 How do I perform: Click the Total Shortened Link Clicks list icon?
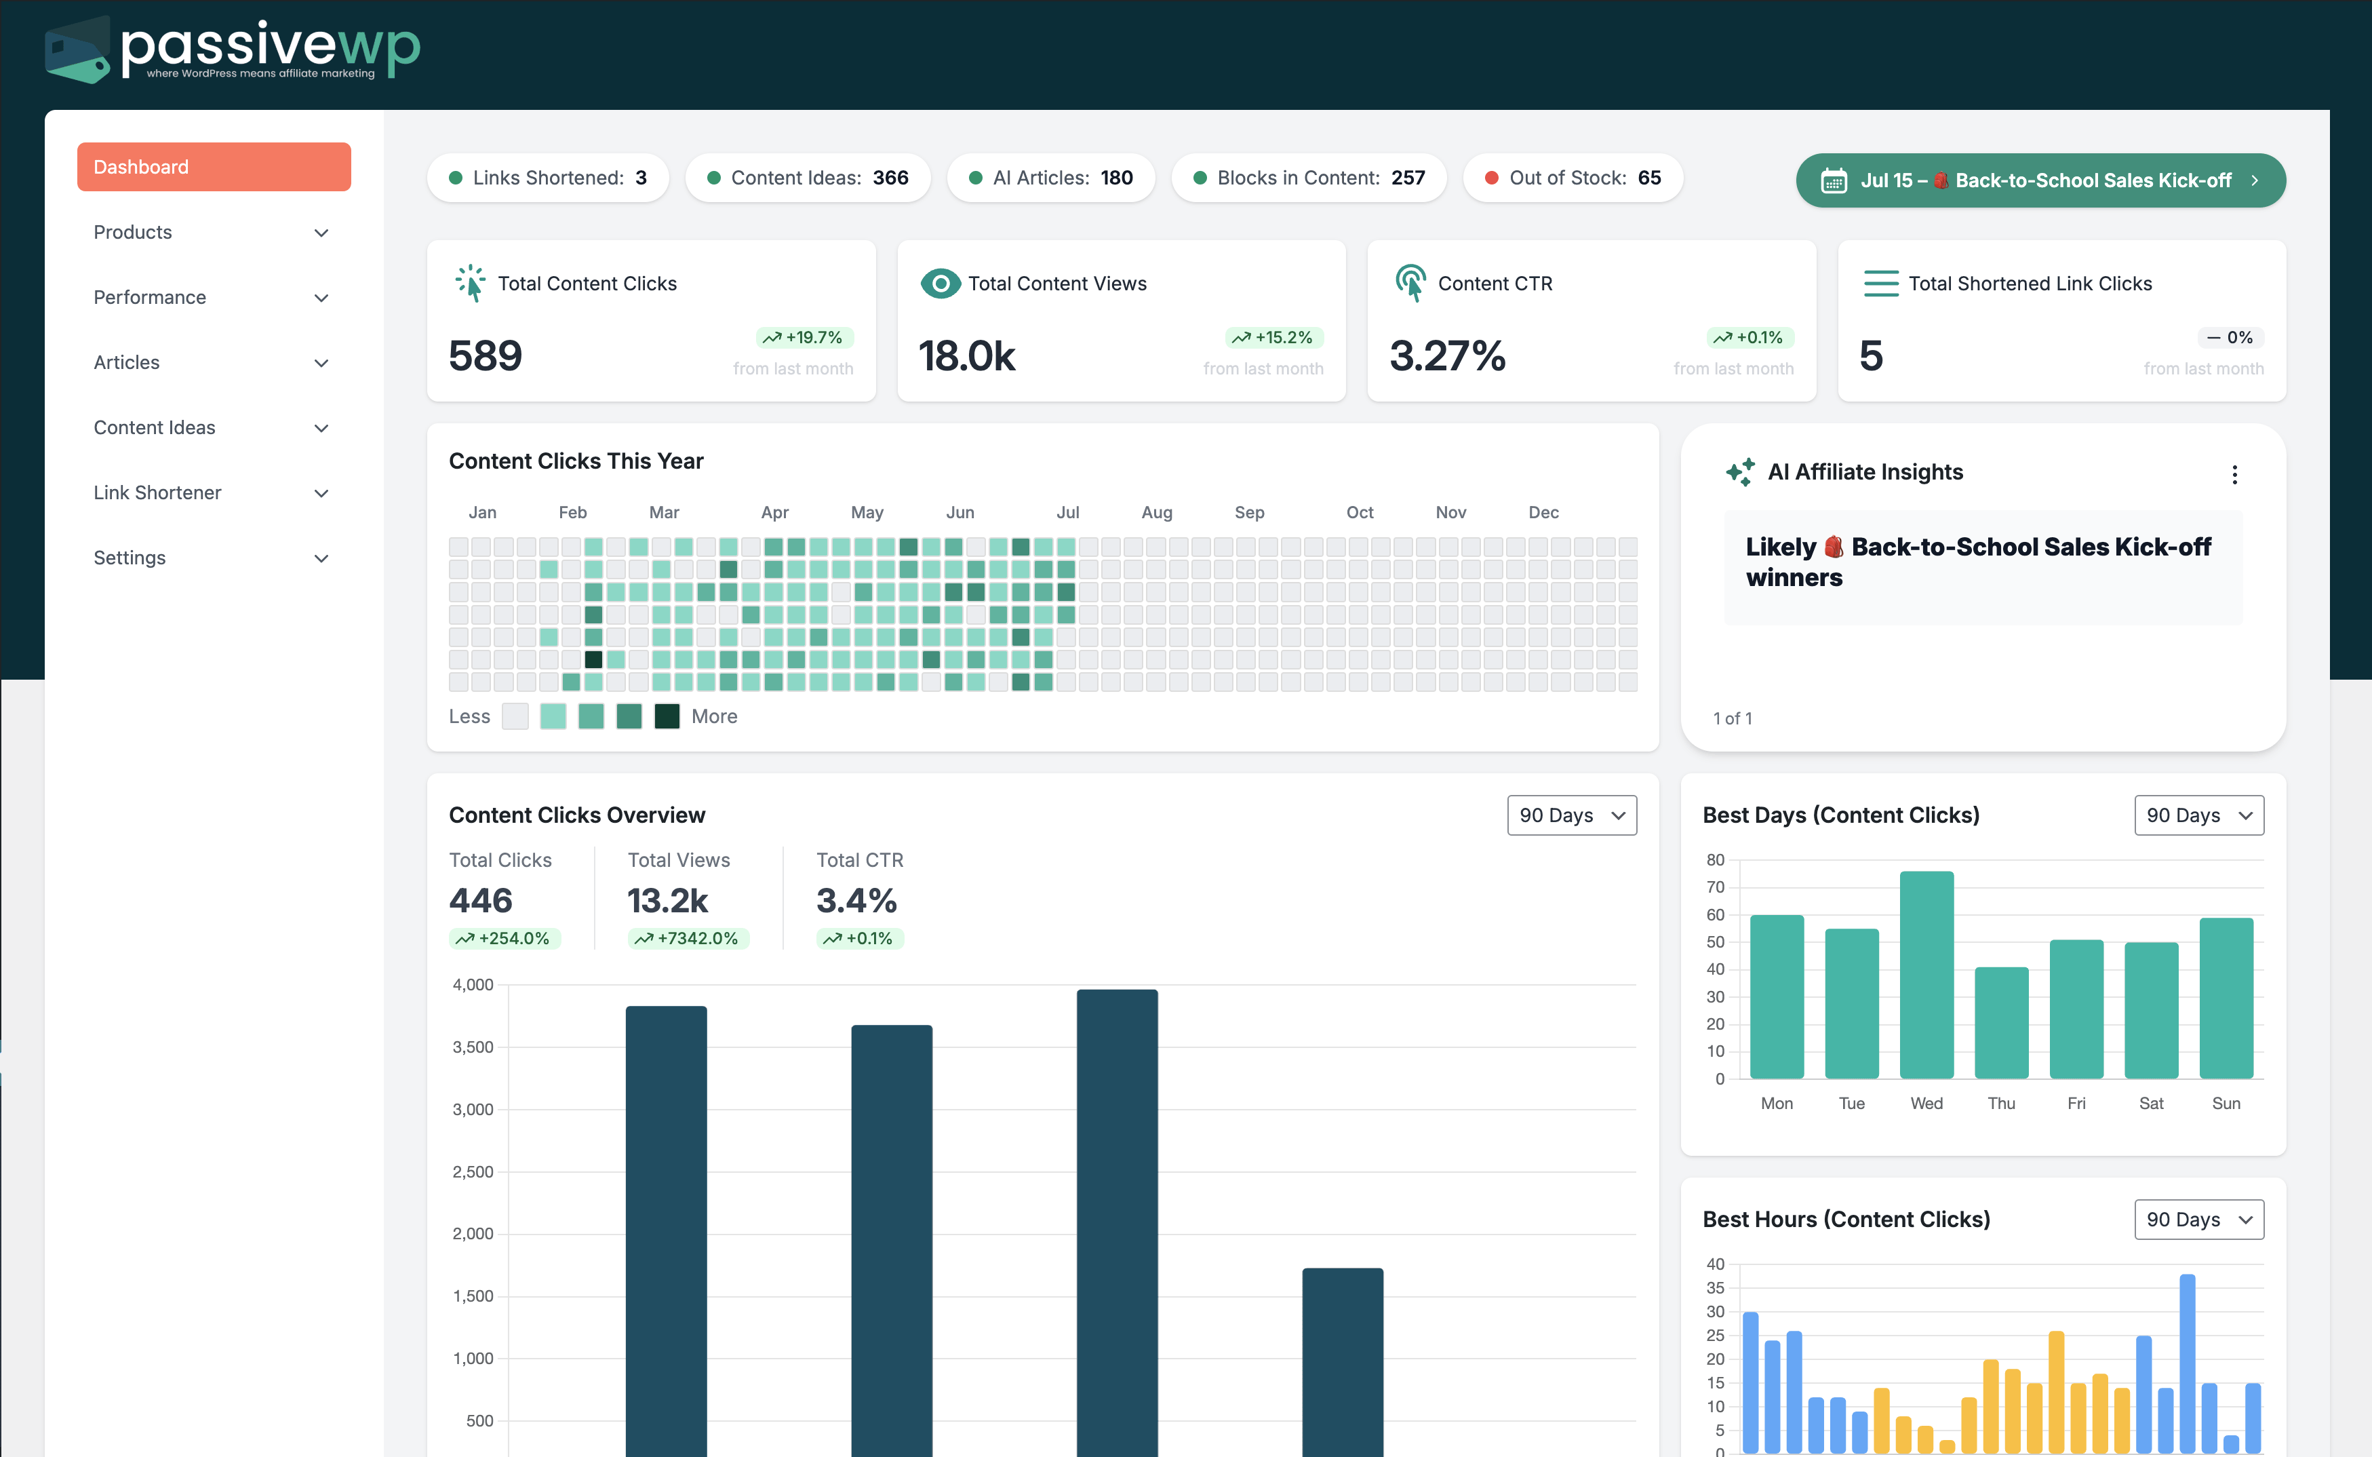tap(1880, 282)
